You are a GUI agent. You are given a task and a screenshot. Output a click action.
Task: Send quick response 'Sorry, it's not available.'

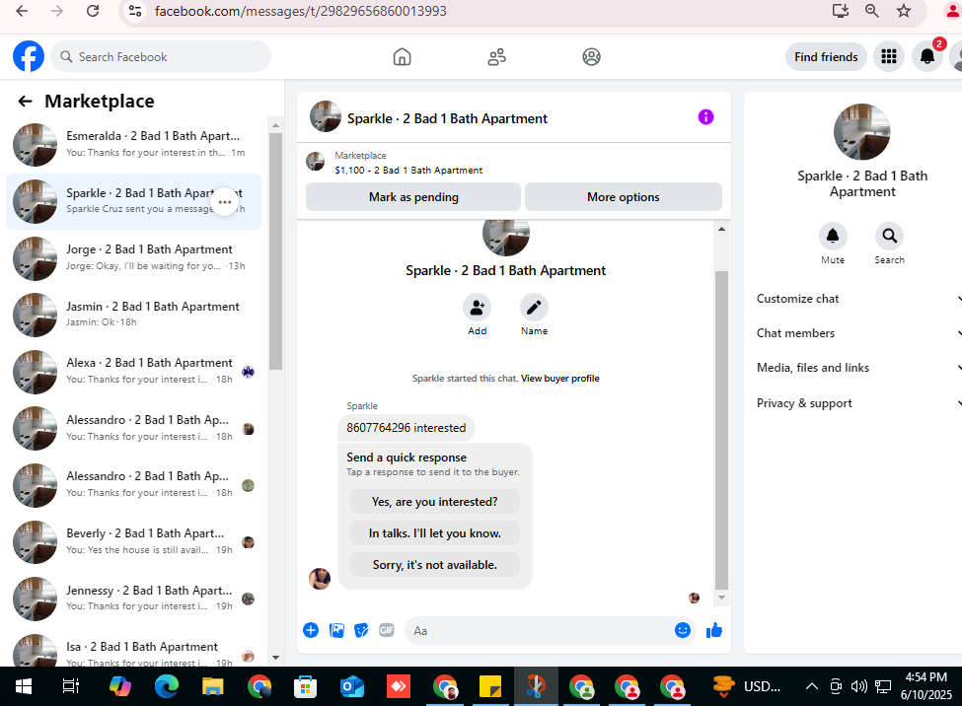(434, 564)
